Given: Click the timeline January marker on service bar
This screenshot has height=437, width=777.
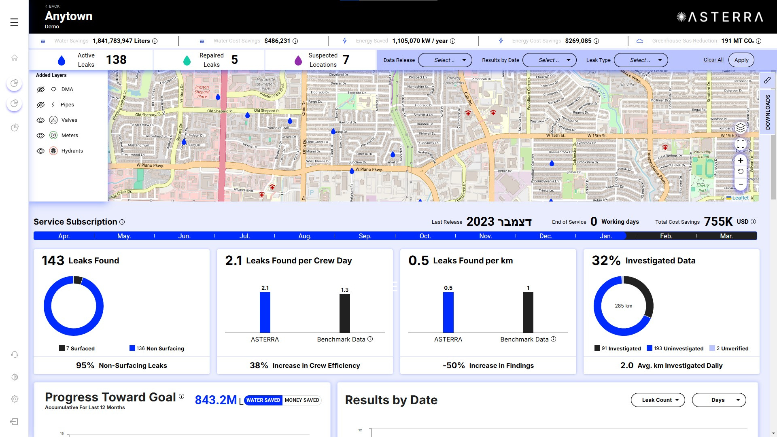Looking at the screenshot, I should [606, 236].
